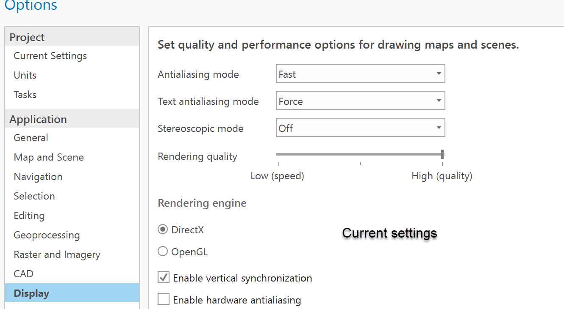Open the Stereoscopic mode dropdown
This screenshot has height=309, width=564.
pyautogui.click(x=360, y=128)
